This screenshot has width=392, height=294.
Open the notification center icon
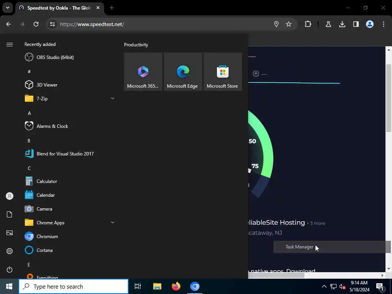pyautogui.click(x=380, y=286)
